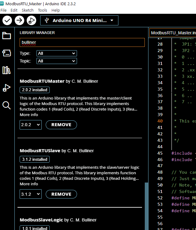This screenshot has height=230, width=196.
Task: Click line number 45 in the editor gutter
Action: tap(160, 153)
